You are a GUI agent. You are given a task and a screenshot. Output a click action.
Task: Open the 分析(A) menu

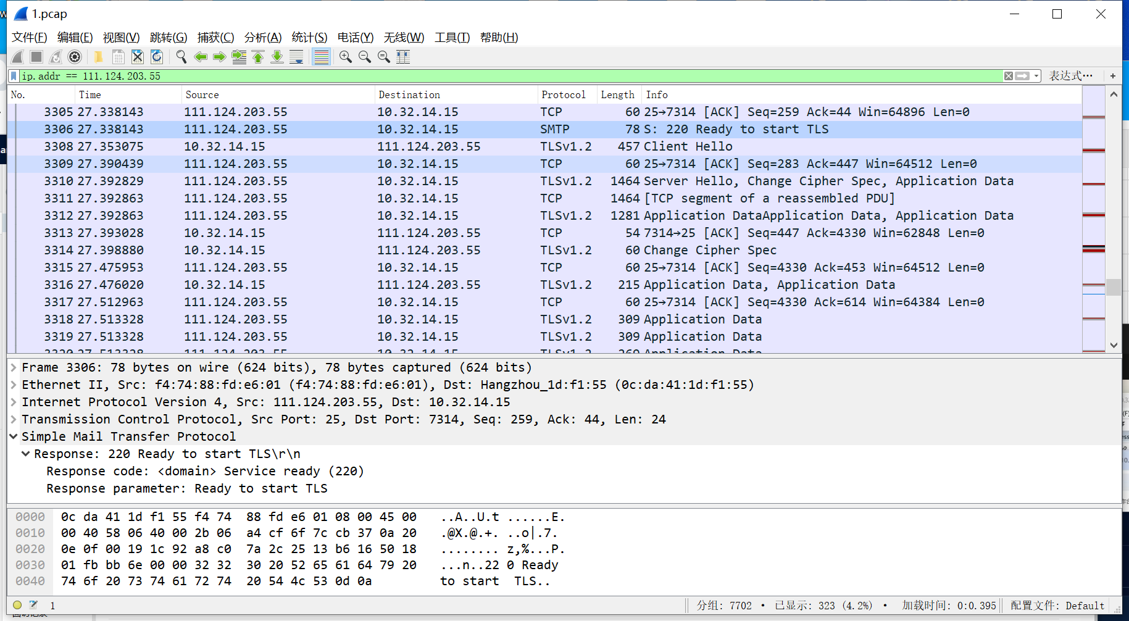[263, 38]
